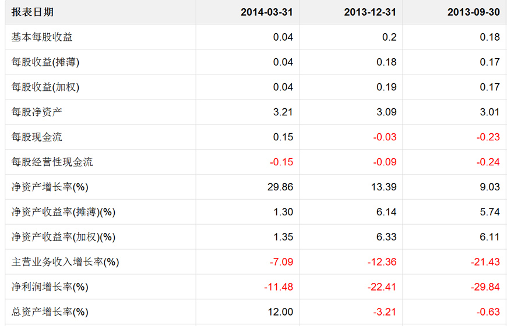Click the 净利润增长率(%) row label
507x326 pixels.
50,288
